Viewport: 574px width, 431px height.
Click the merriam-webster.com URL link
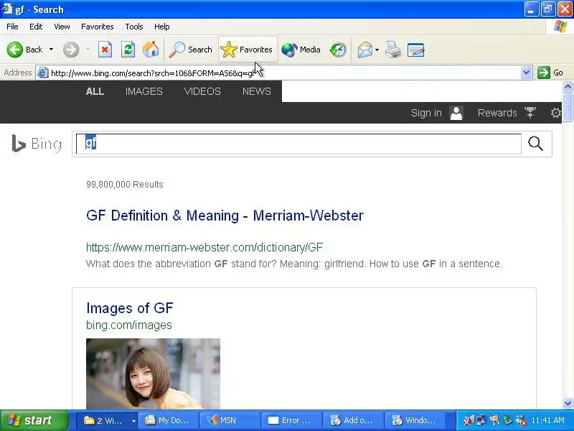(x=204, y=247)
